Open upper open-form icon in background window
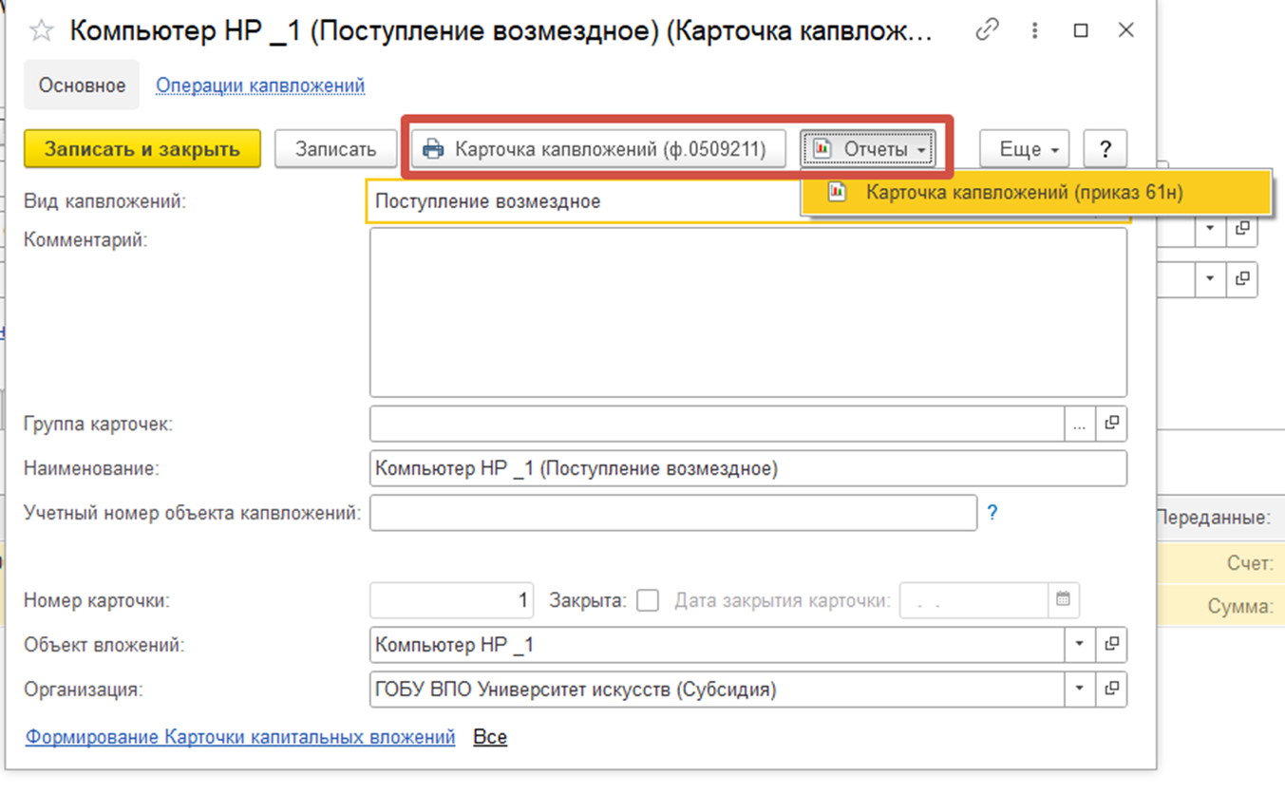The image size is (1285, 794). point(1242,229)
